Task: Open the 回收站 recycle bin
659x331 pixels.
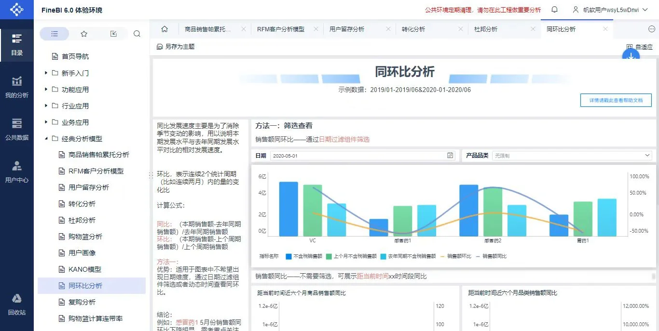Action: point(17,305)
